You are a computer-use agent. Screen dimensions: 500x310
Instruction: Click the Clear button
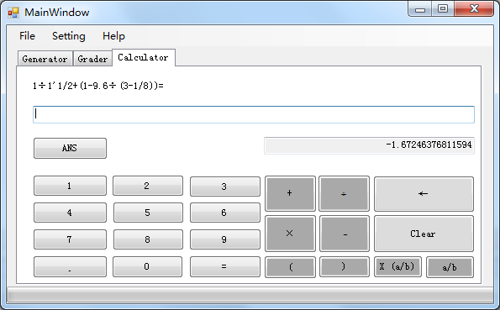coord(424,234)
